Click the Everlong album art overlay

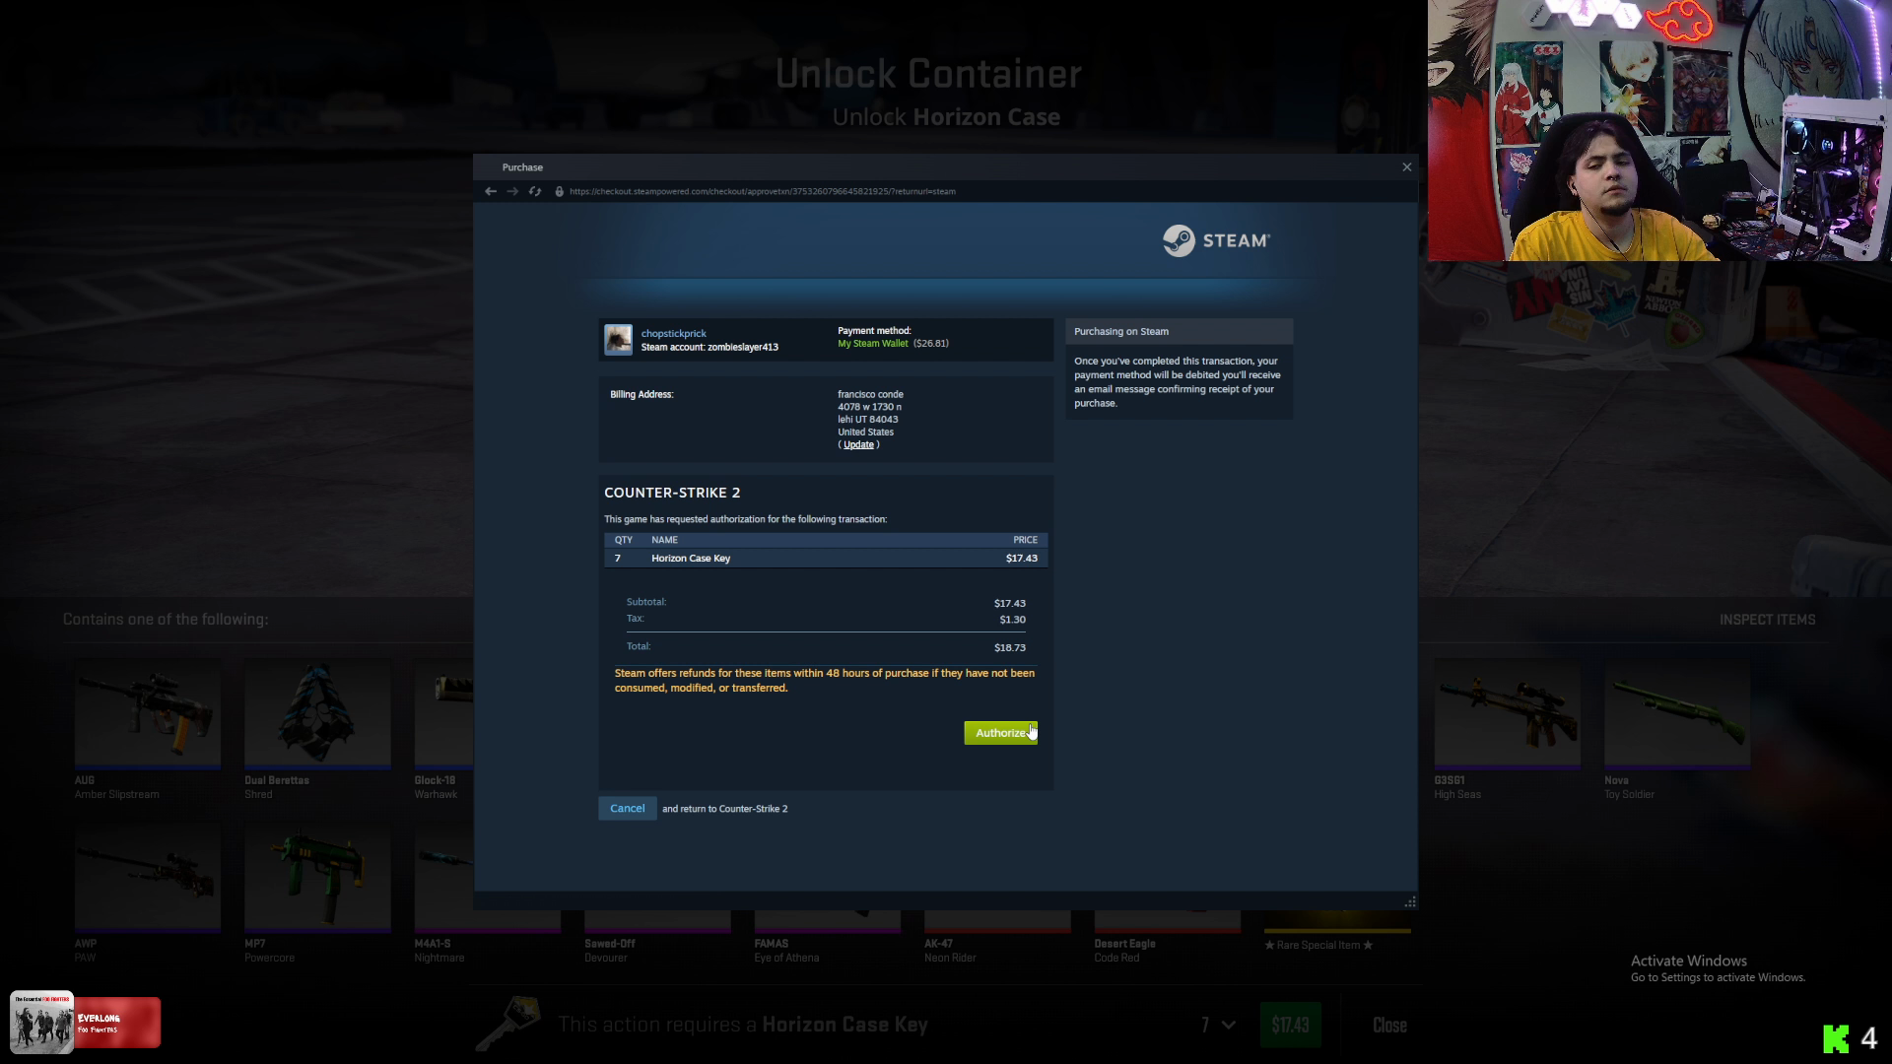[x=42, y=1023]
